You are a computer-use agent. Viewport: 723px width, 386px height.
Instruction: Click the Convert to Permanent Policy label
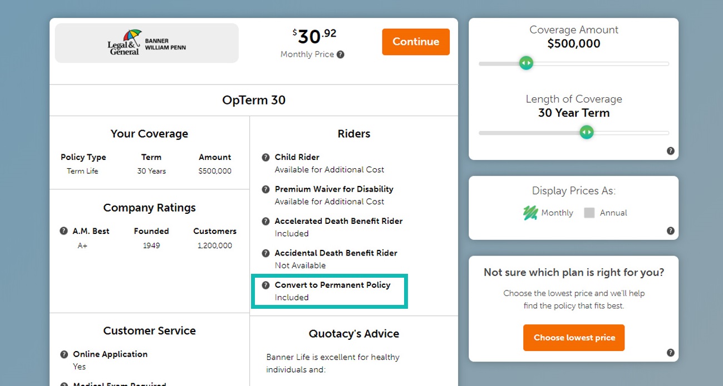pyautogui.click(x=333, y=285)
